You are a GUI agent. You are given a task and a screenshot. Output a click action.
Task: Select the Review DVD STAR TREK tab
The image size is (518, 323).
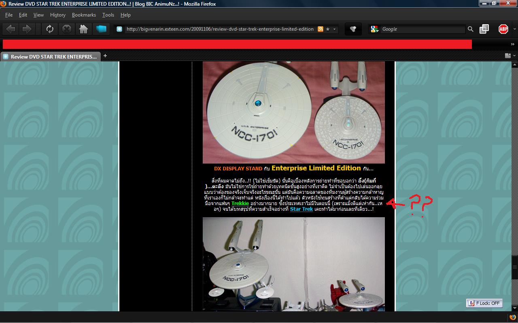tap(50, 57)
